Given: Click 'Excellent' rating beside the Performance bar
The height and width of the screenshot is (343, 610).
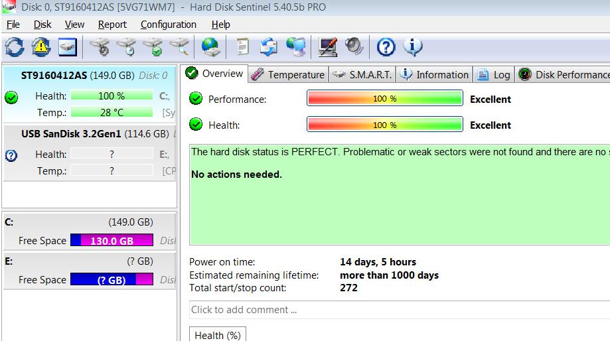Looking at the screenshot, I should 490,99.
